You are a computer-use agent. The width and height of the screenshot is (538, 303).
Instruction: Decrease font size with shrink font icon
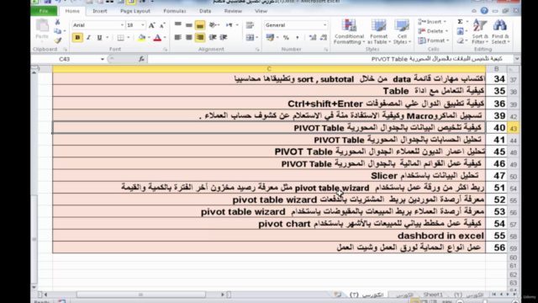pos(162,25)
